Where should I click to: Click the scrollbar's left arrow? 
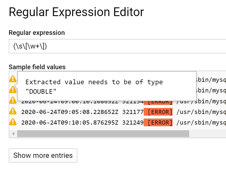pyautogui.click(x=13, y=134)
